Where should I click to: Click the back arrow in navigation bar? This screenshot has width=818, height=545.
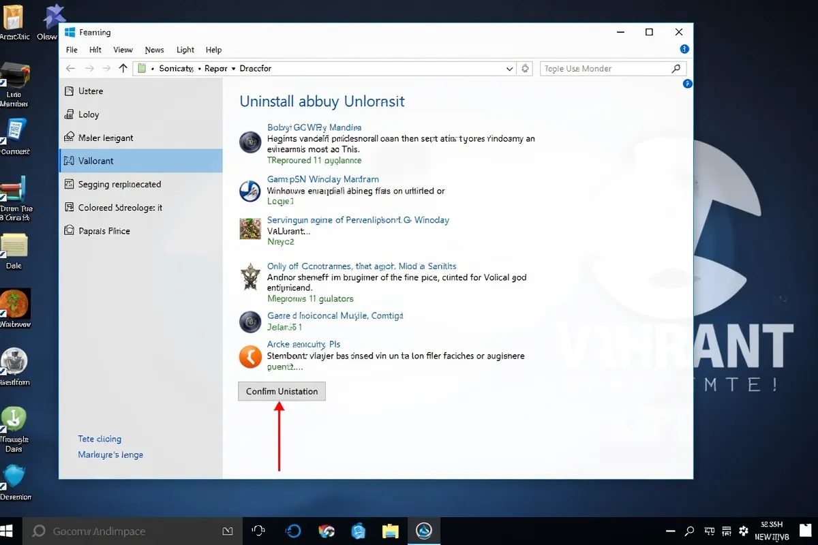[70, 69]
